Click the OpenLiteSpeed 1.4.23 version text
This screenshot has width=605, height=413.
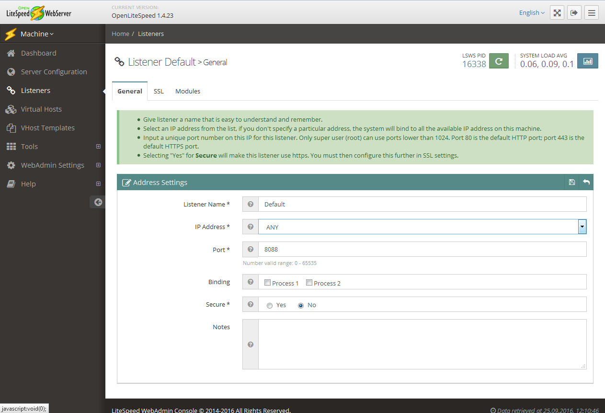click(142, 15)
